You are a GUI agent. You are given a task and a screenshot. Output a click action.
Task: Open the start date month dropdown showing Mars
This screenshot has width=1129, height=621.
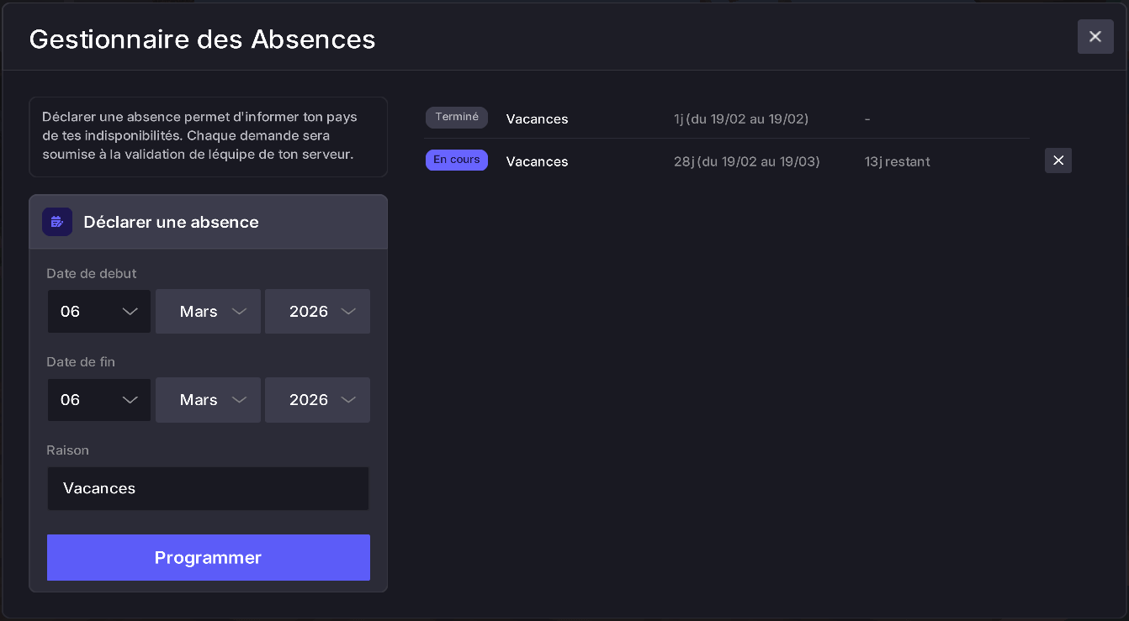[208, 311]
